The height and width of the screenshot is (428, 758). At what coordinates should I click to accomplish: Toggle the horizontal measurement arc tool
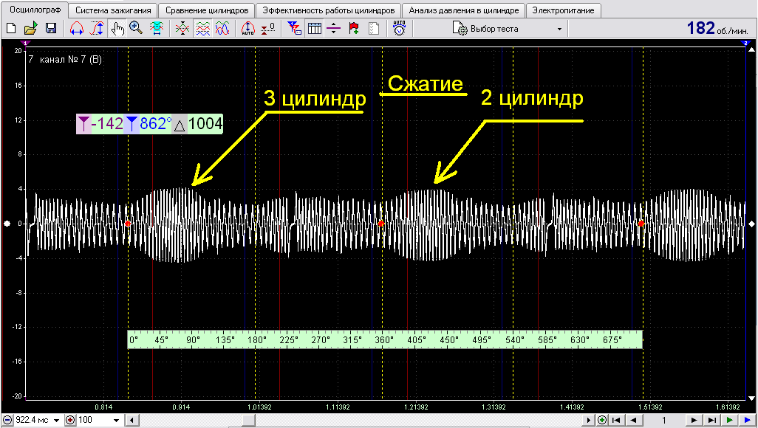coord(77,29)
